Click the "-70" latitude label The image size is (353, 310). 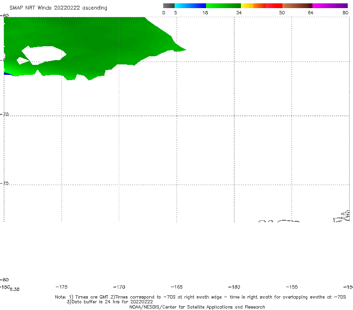(4, 114)
